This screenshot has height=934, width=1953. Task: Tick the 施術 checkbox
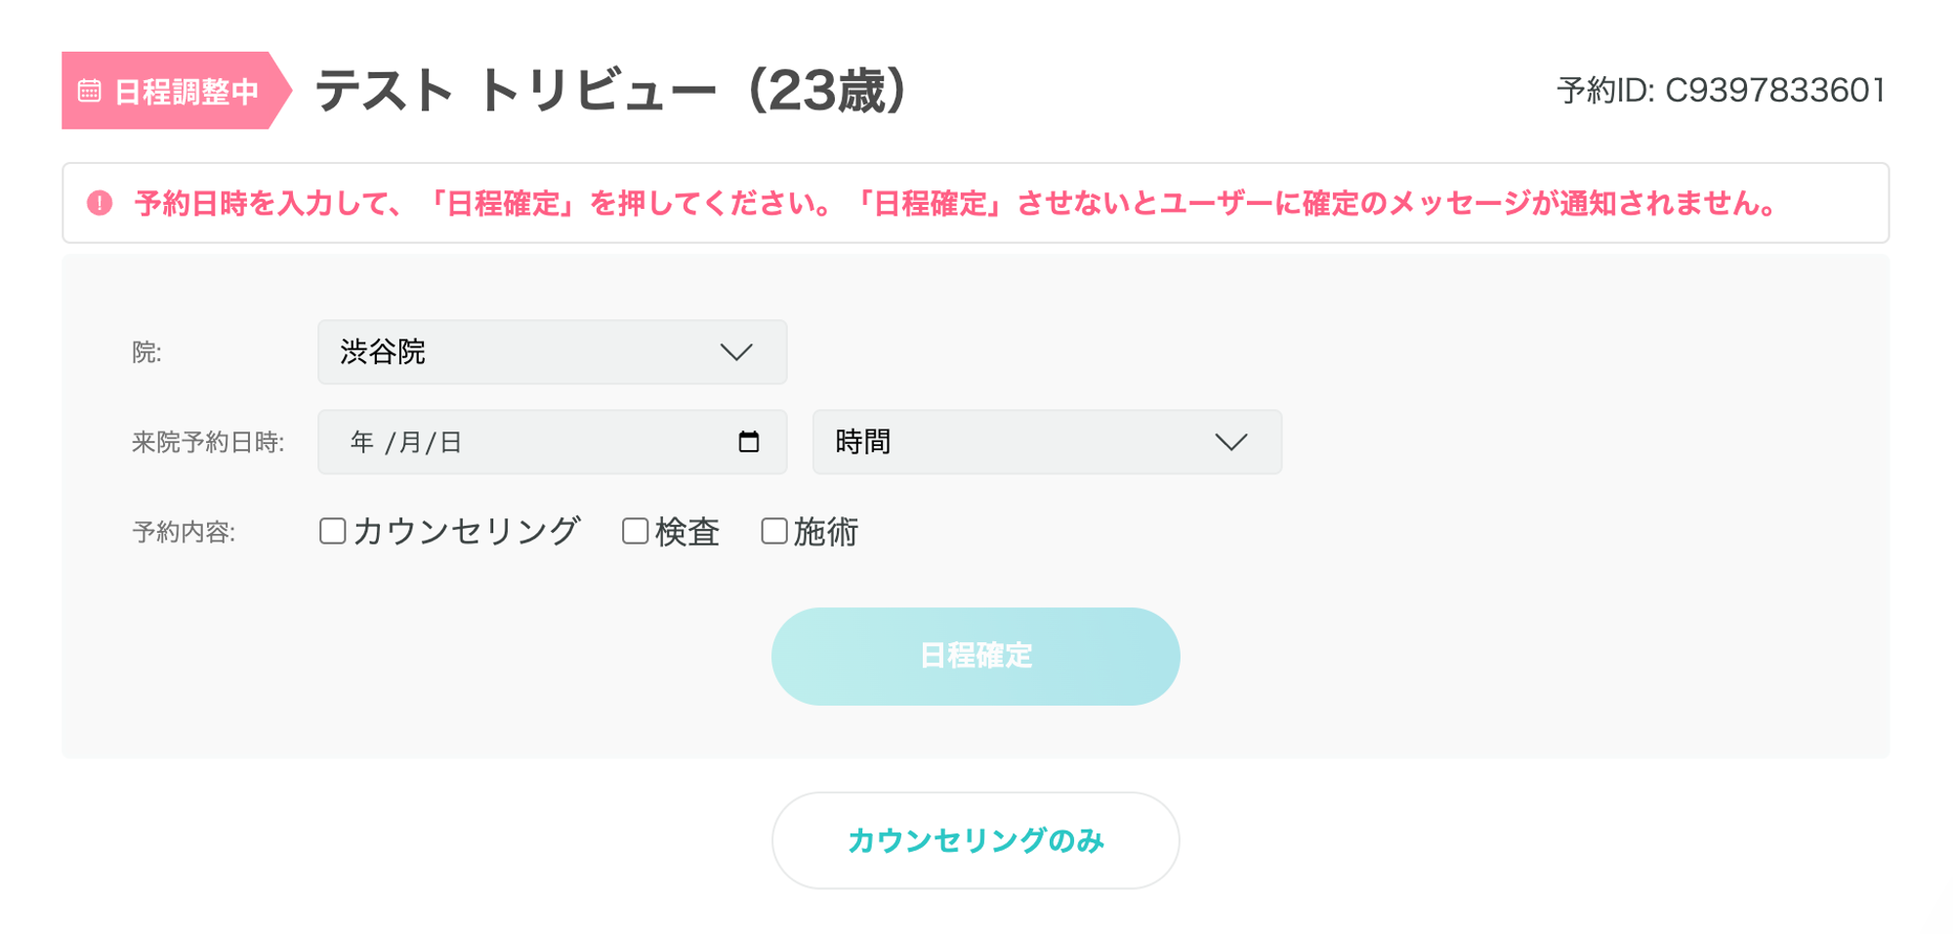774,531
